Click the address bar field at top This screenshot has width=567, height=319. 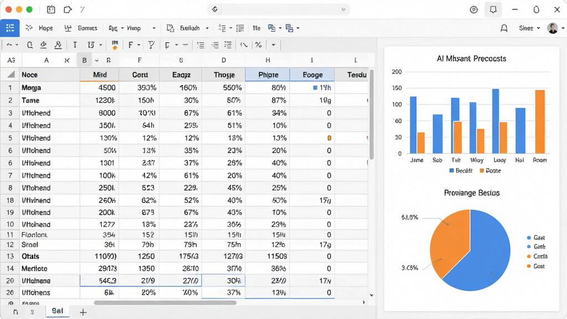[279, 9]
